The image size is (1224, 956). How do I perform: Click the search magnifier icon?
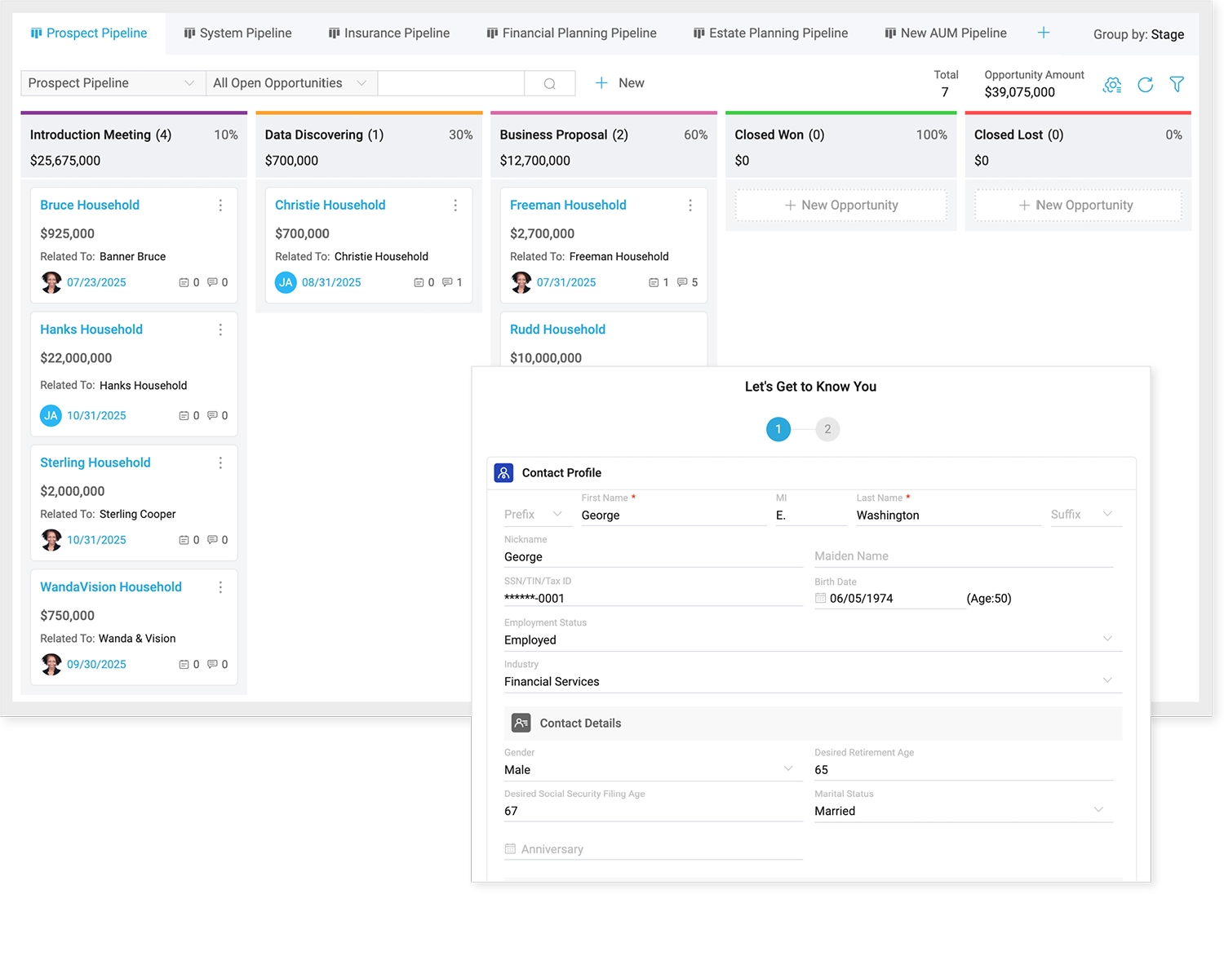550,83
